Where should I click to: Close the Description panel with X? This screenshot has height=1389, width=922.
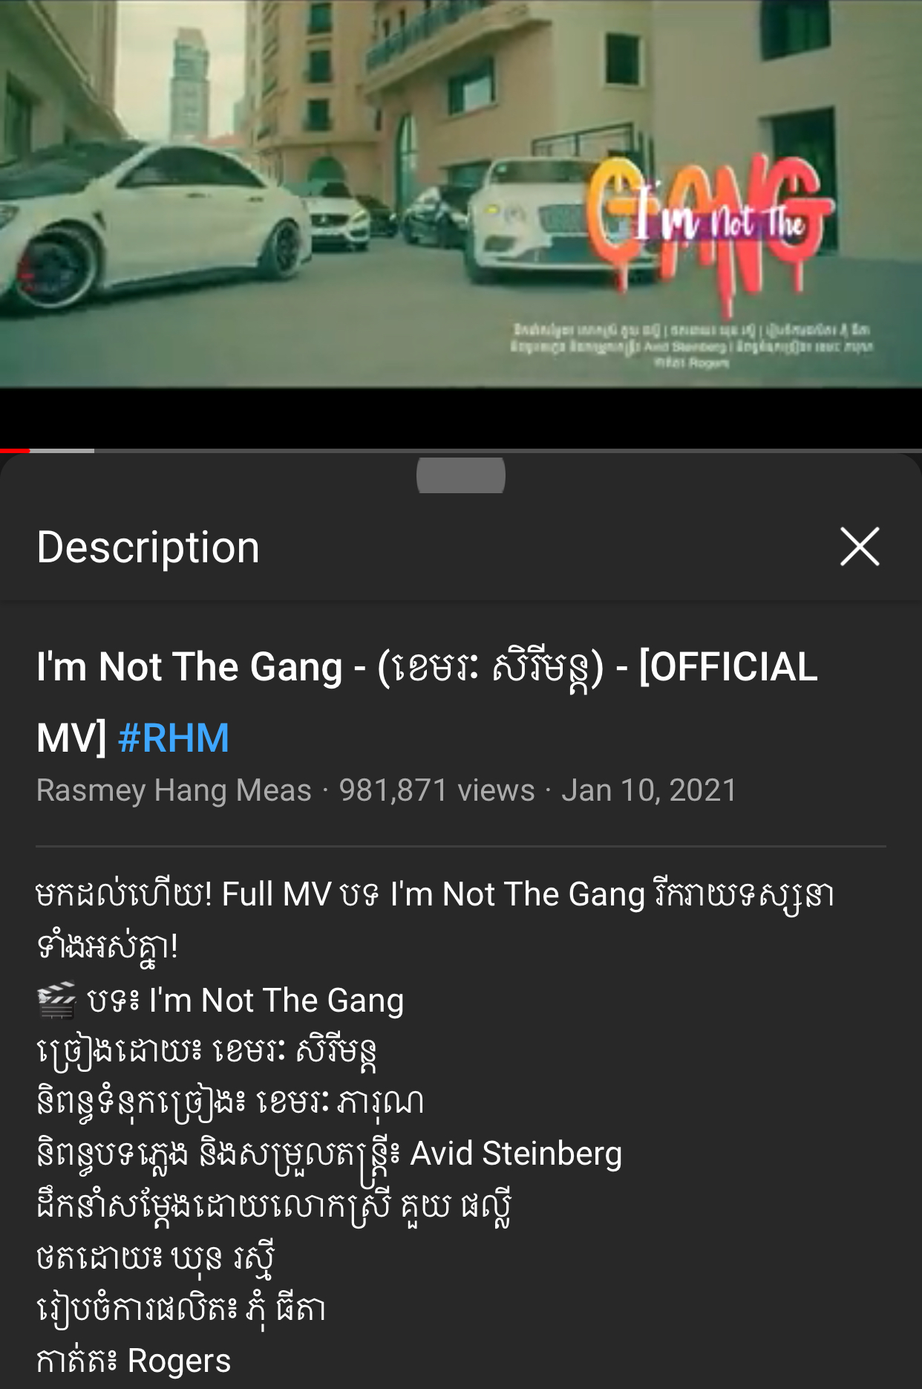tap(860, 547)
